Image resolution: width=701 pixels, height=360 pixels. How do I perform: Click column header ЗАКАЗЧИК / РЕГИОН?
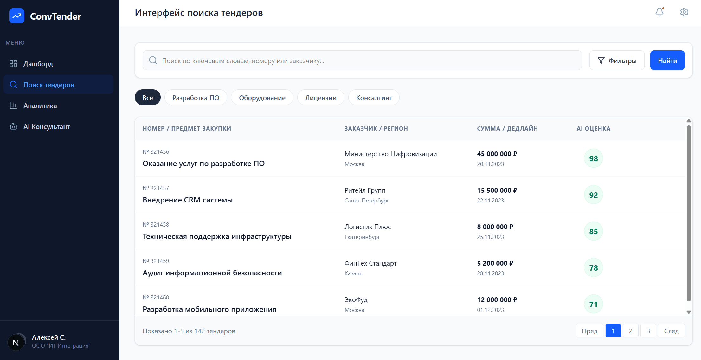tap(376, 128)
